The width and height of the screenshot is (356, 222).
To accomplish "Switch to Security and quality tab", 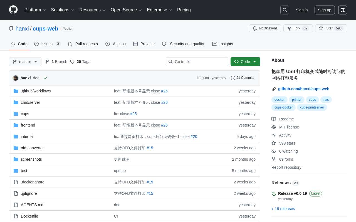I will coord(183,44).
